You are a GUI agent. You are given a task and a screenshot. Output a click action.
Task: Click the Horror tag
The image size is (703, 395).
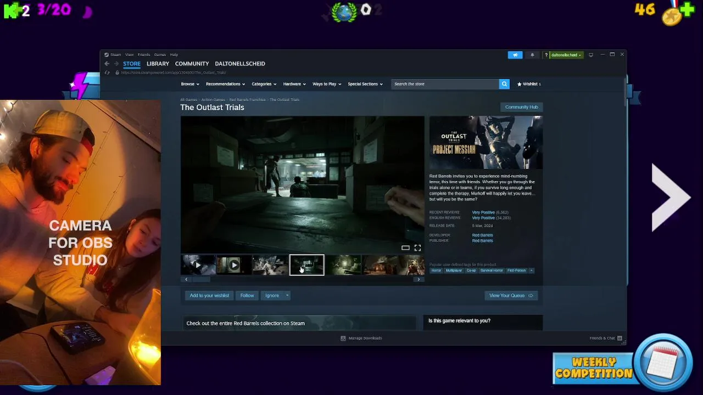436,270
